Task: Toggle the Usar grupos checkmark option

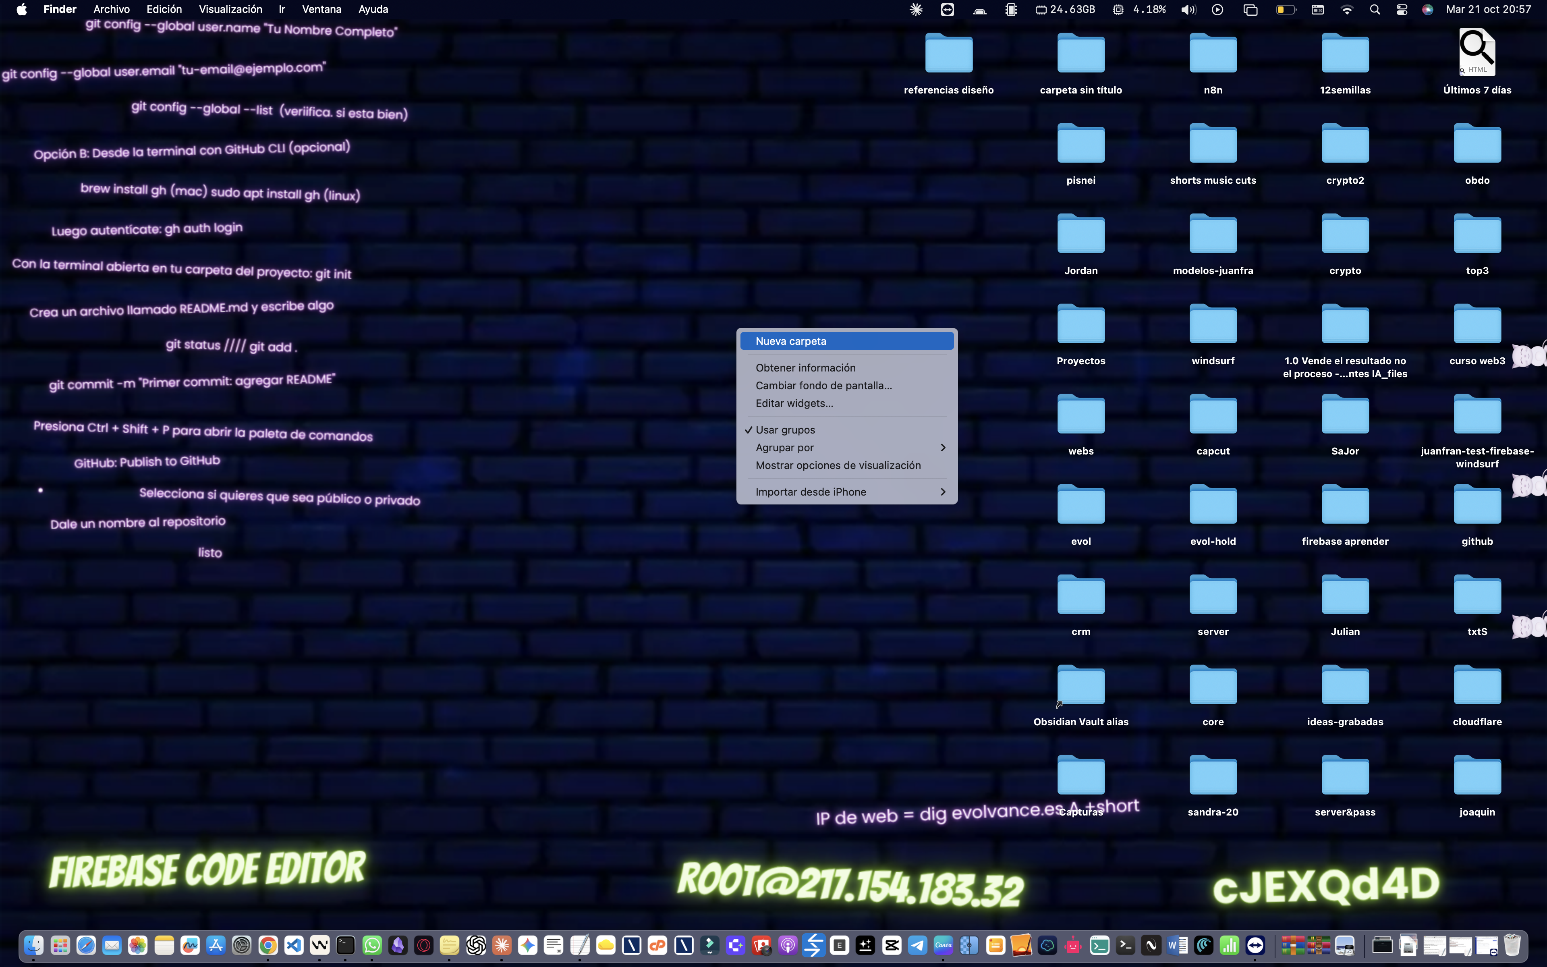Action: 785,430
